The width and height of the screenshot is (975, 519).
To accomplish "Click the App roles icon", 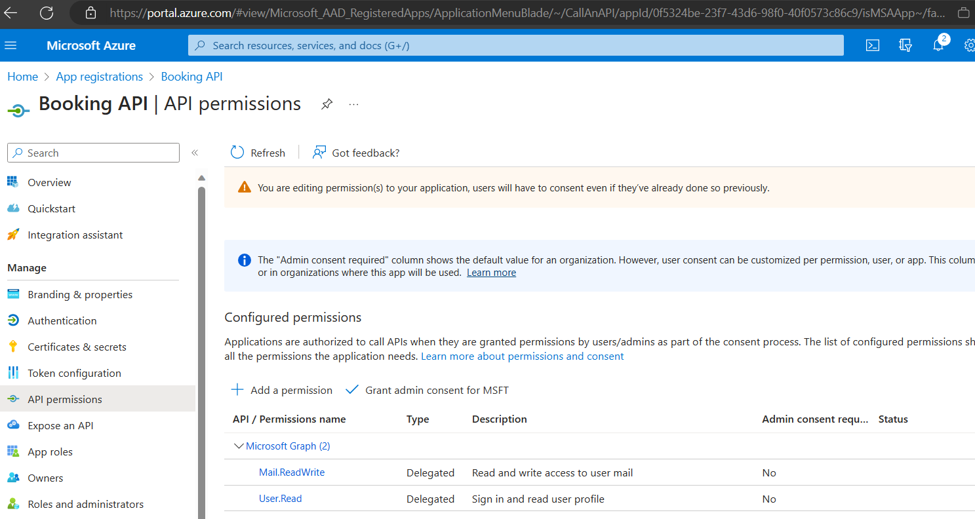I will (x=13, y=452).
